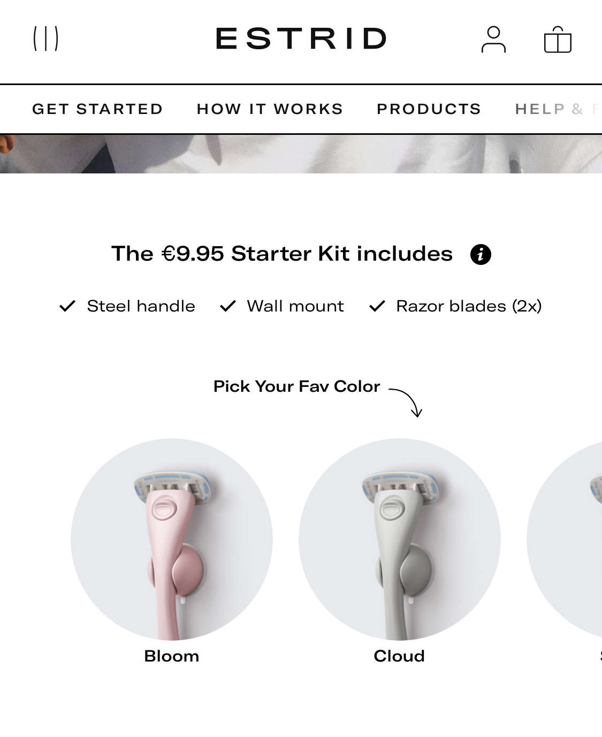Switch to the PRODUCTS tab
Screen dimensions: 602x737
[x=429, y=109]
